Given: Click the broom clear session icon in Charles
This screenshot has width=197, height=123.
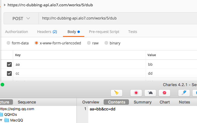Looking at the screenshot, I should tap(117, 93).
